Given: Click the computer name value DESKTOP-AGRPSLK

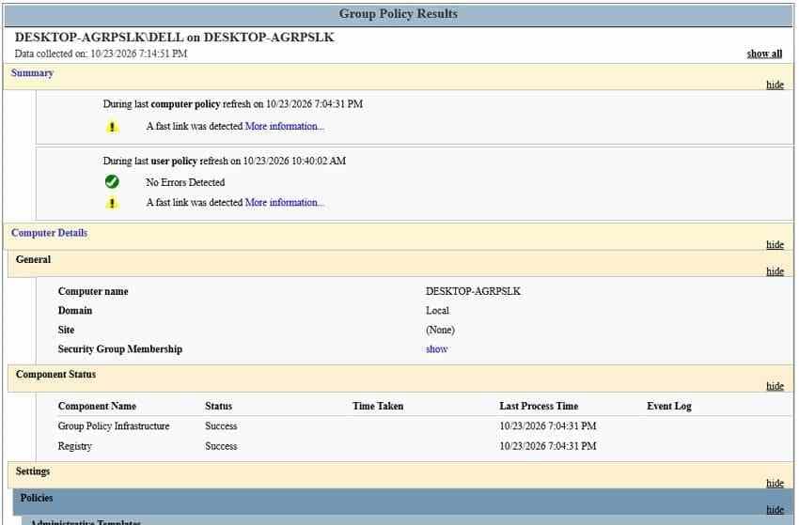Looking at the screenshot, I should click(473, 291).
